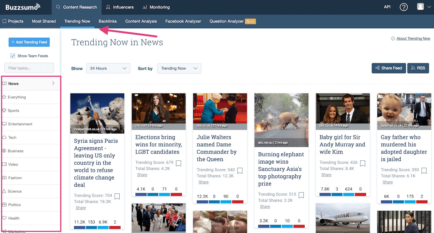
Task: Click the Video camera icon in sidebar
Action: click(4, 164)
